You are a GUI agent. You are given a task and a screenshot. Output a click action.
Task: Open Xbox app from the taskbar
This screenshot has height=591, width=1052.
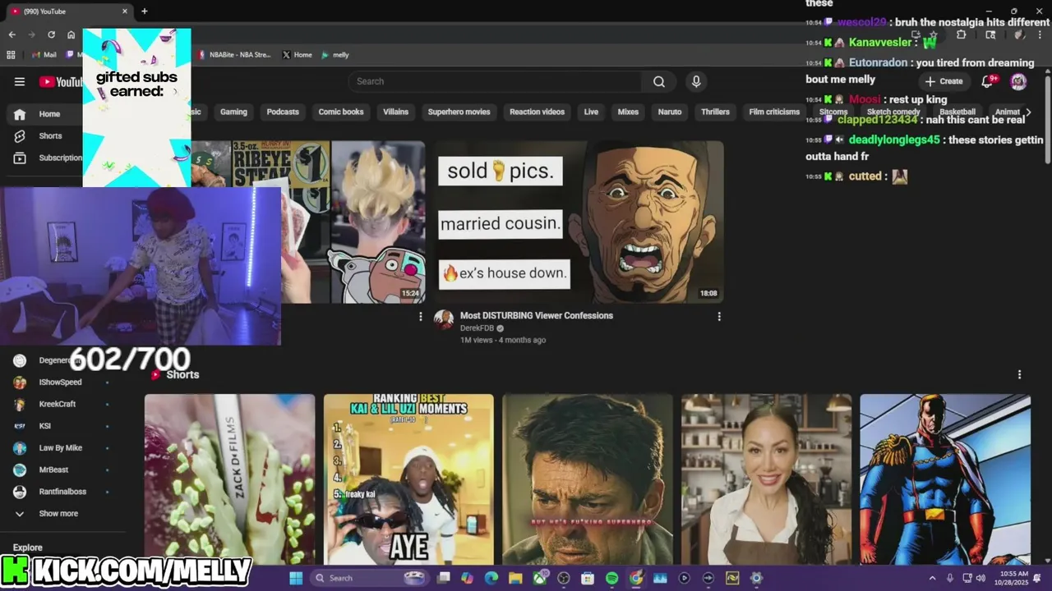540,578
